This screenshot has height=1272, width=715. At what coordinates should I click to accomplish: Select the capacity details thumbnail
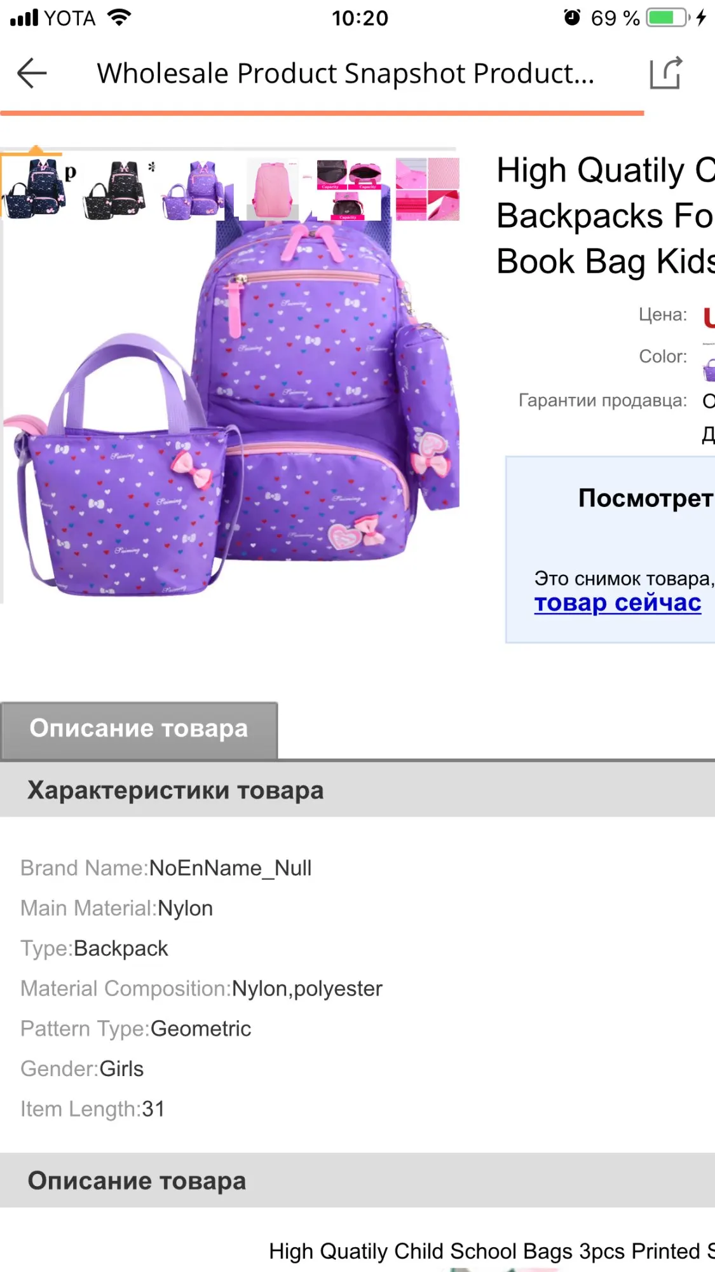350,190
